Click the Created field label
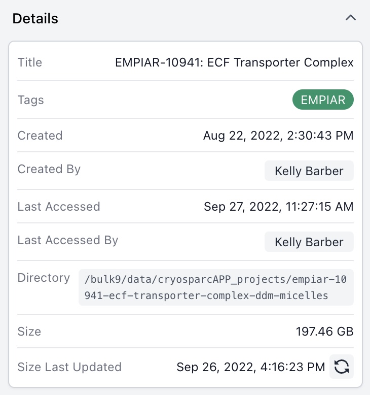This screenshot has height=395, width=370. tap(40, 136)
